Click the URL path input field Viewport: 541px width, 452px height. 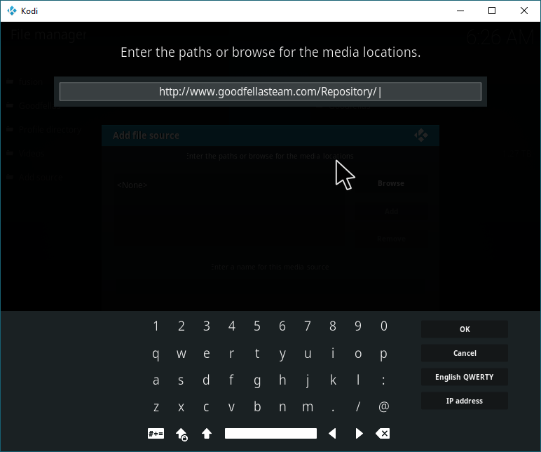[270, 91]
